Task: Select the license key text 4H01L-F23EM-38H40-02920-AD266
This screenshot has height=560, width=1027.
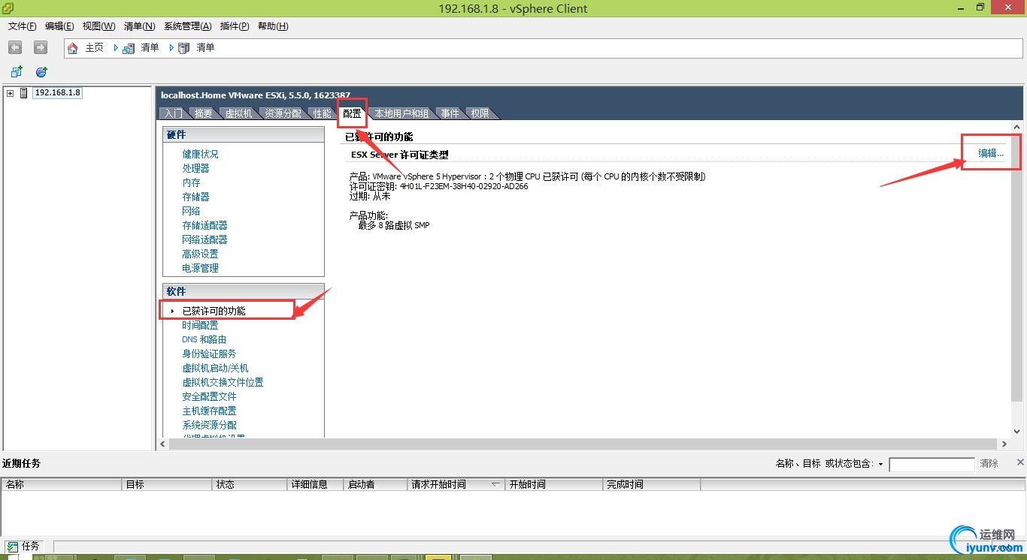Action: 464,186
